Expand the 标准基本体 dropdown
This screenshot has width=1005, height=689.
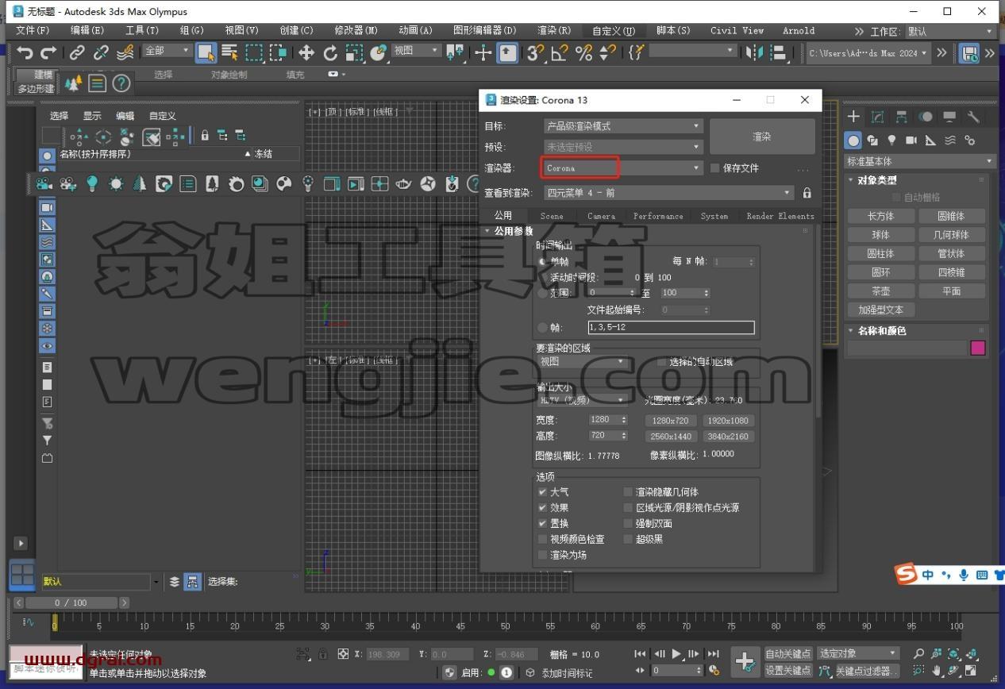click(920, 161)
